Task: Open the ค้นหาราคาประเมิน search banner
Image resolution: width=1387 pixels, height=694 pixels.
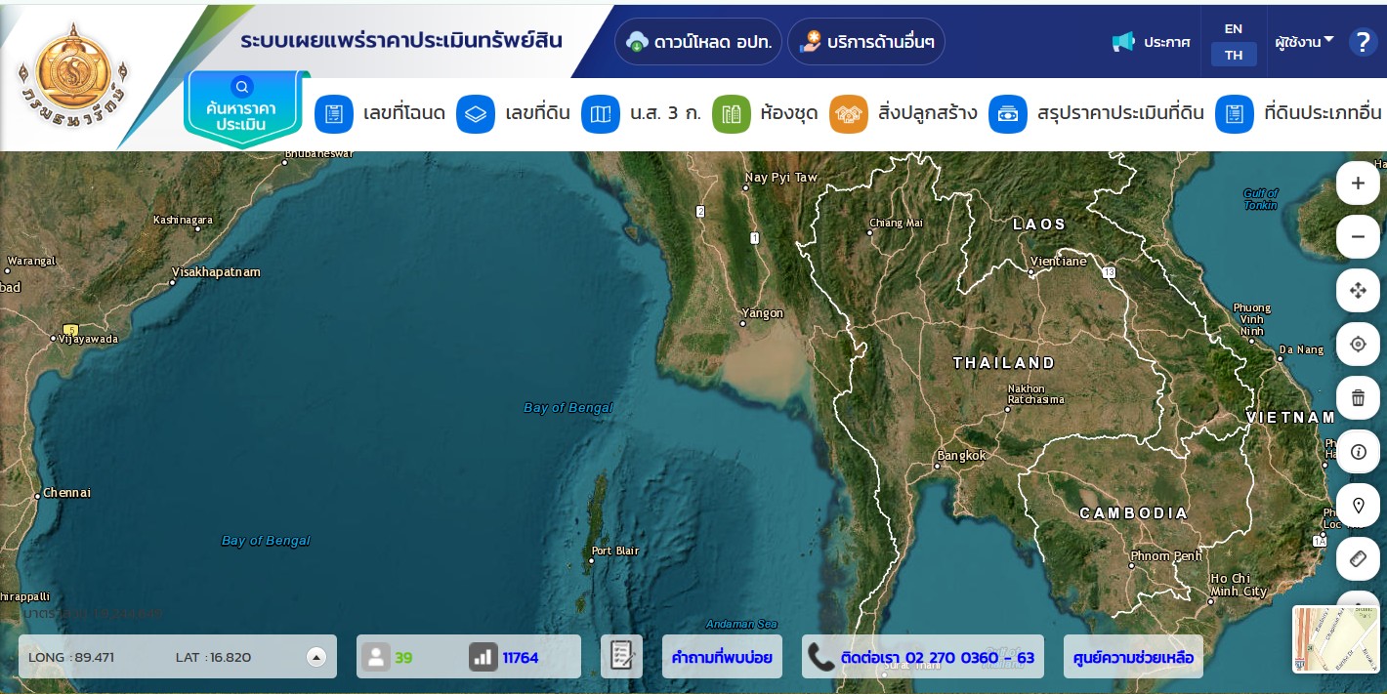Action: coord(242,109)
